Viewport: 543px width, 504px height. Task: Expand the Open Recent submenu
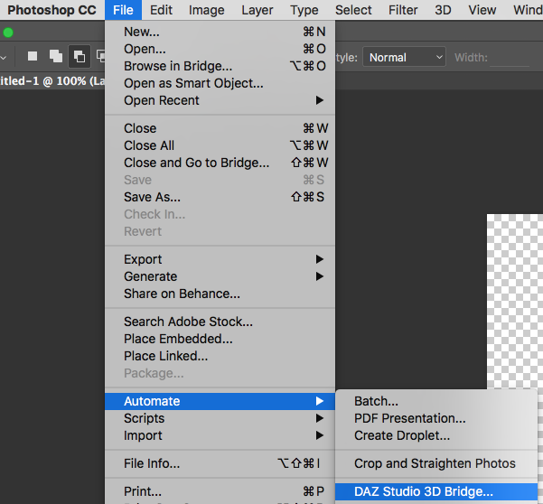(x=220, y=100)
